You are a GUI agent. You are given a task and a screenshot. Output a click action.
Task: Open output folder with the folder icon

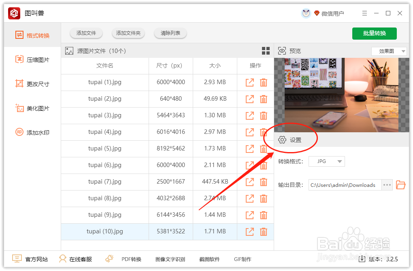click(400, 185)
